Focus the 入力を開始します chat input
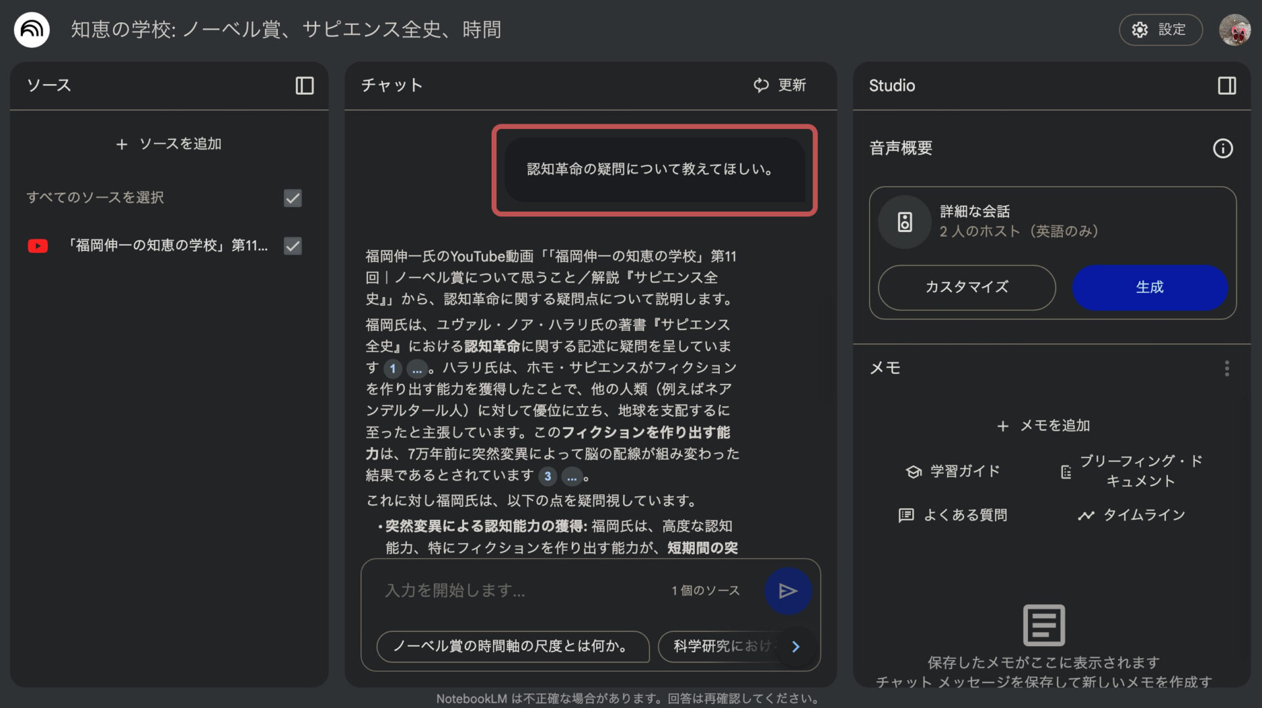Image resolution: width=1262 pixels, height=708 pixels. click(x=519, y=590)
